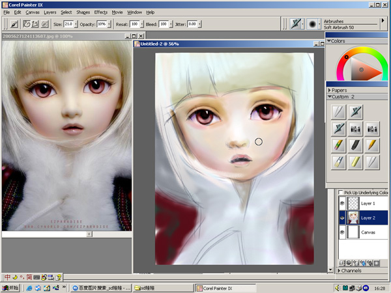This screenshot has height=293, width=391.
Task: Click the Opacity input field
Action: tap(102, 24)
